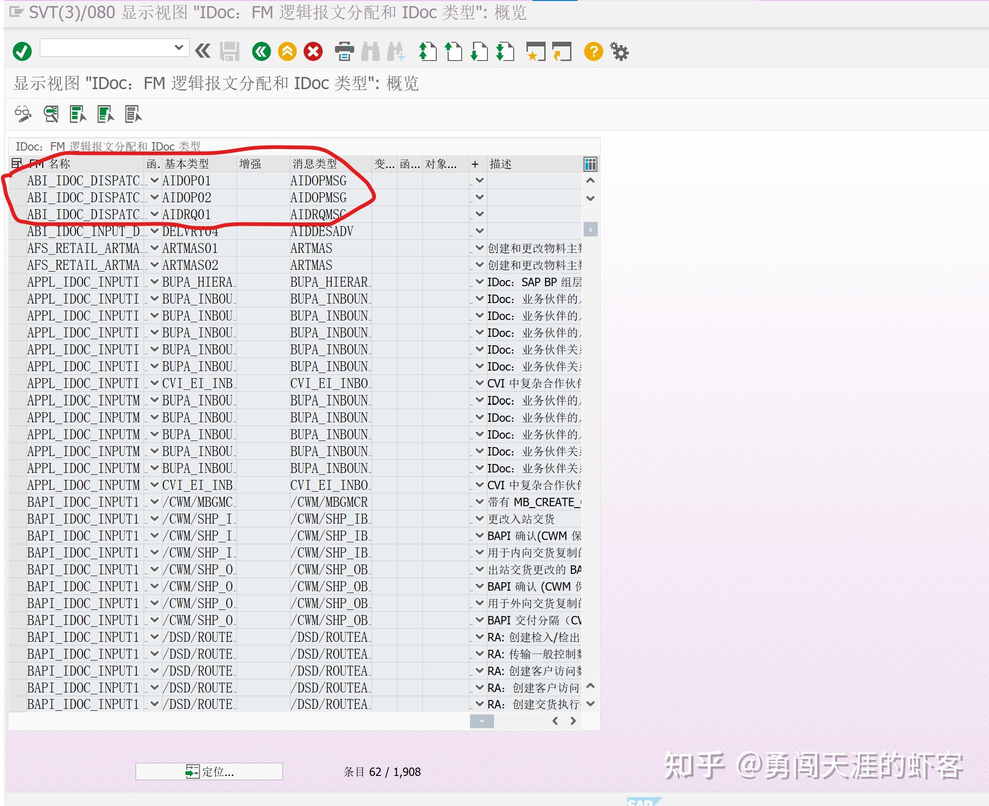The height and width of the screenshot is (806, 989).
Task: Select row marker for AIDOP02 row
Action: click(18, 198)
